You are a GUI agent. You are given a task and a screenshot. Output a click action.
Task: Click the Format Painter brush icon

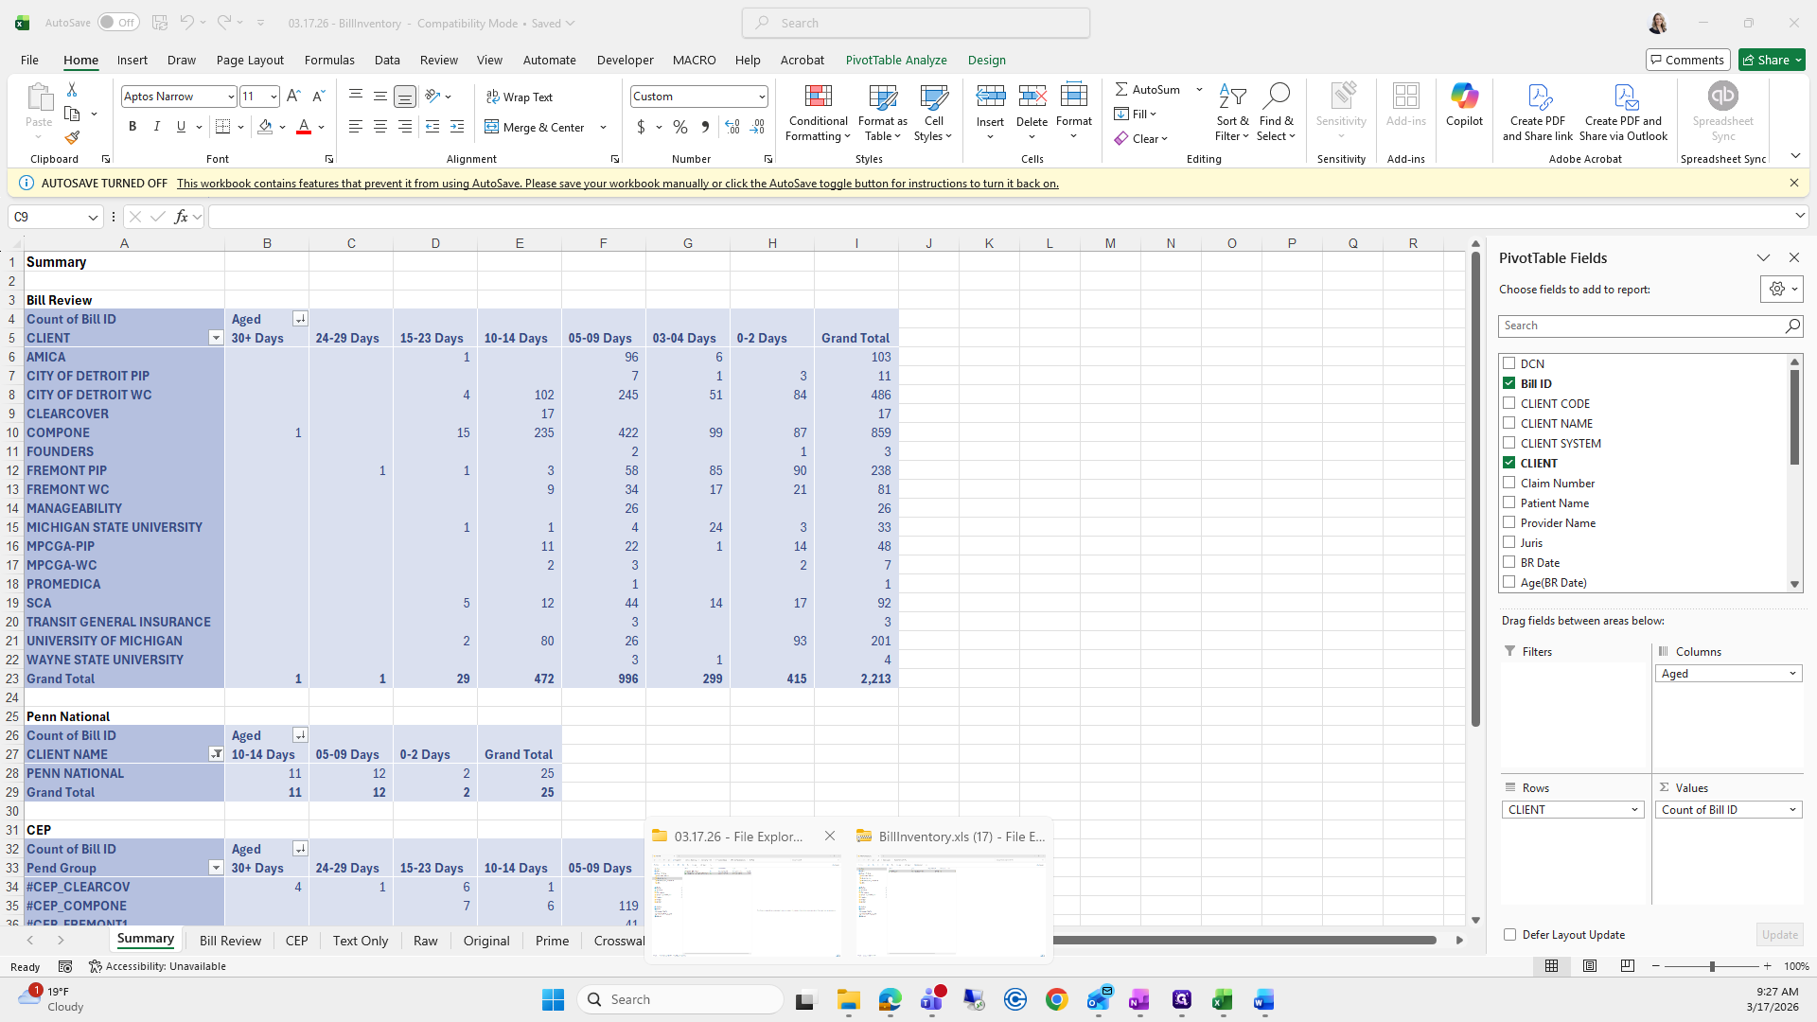(x=72, y=138)
